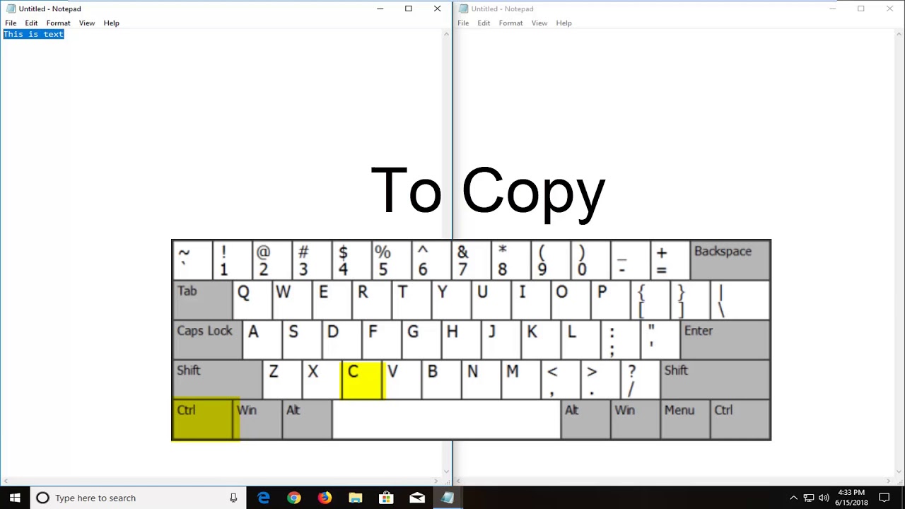Open Mail app from taskbar
Screen dimensions: 905x509
click(416, 498)
